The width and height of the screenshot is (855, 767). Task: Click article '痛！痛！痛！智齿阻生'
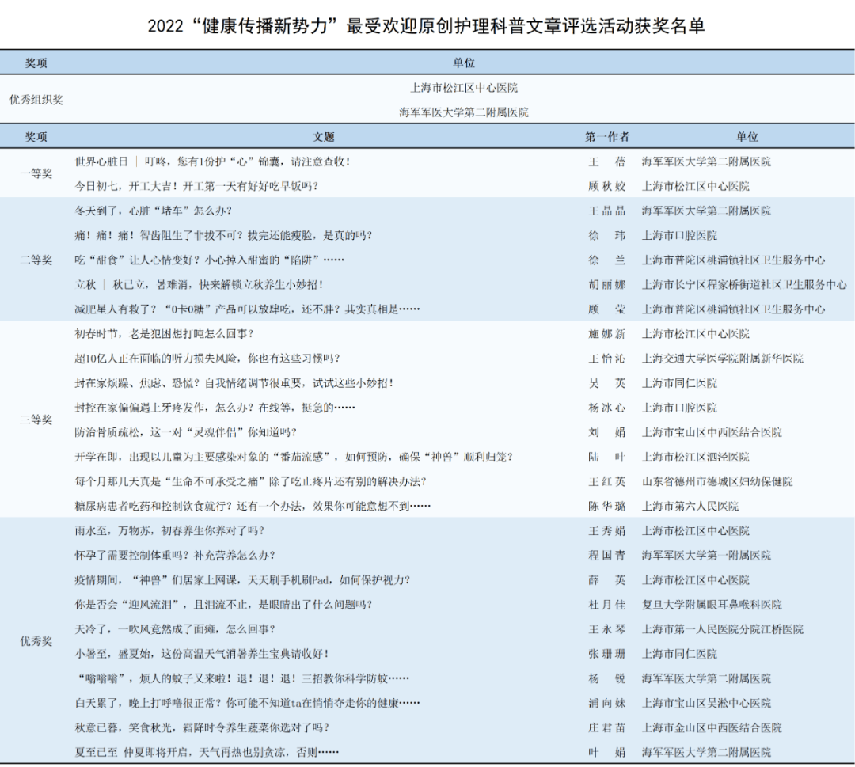click(223, 235)
